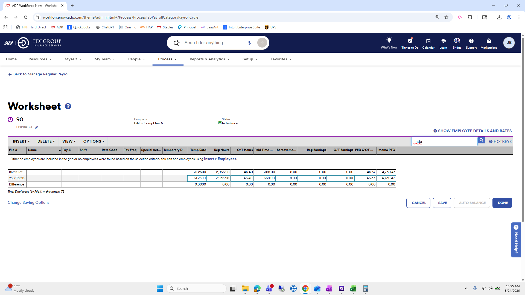
Task: Open the JE user profile avatar
Action: tap(509, 43)
